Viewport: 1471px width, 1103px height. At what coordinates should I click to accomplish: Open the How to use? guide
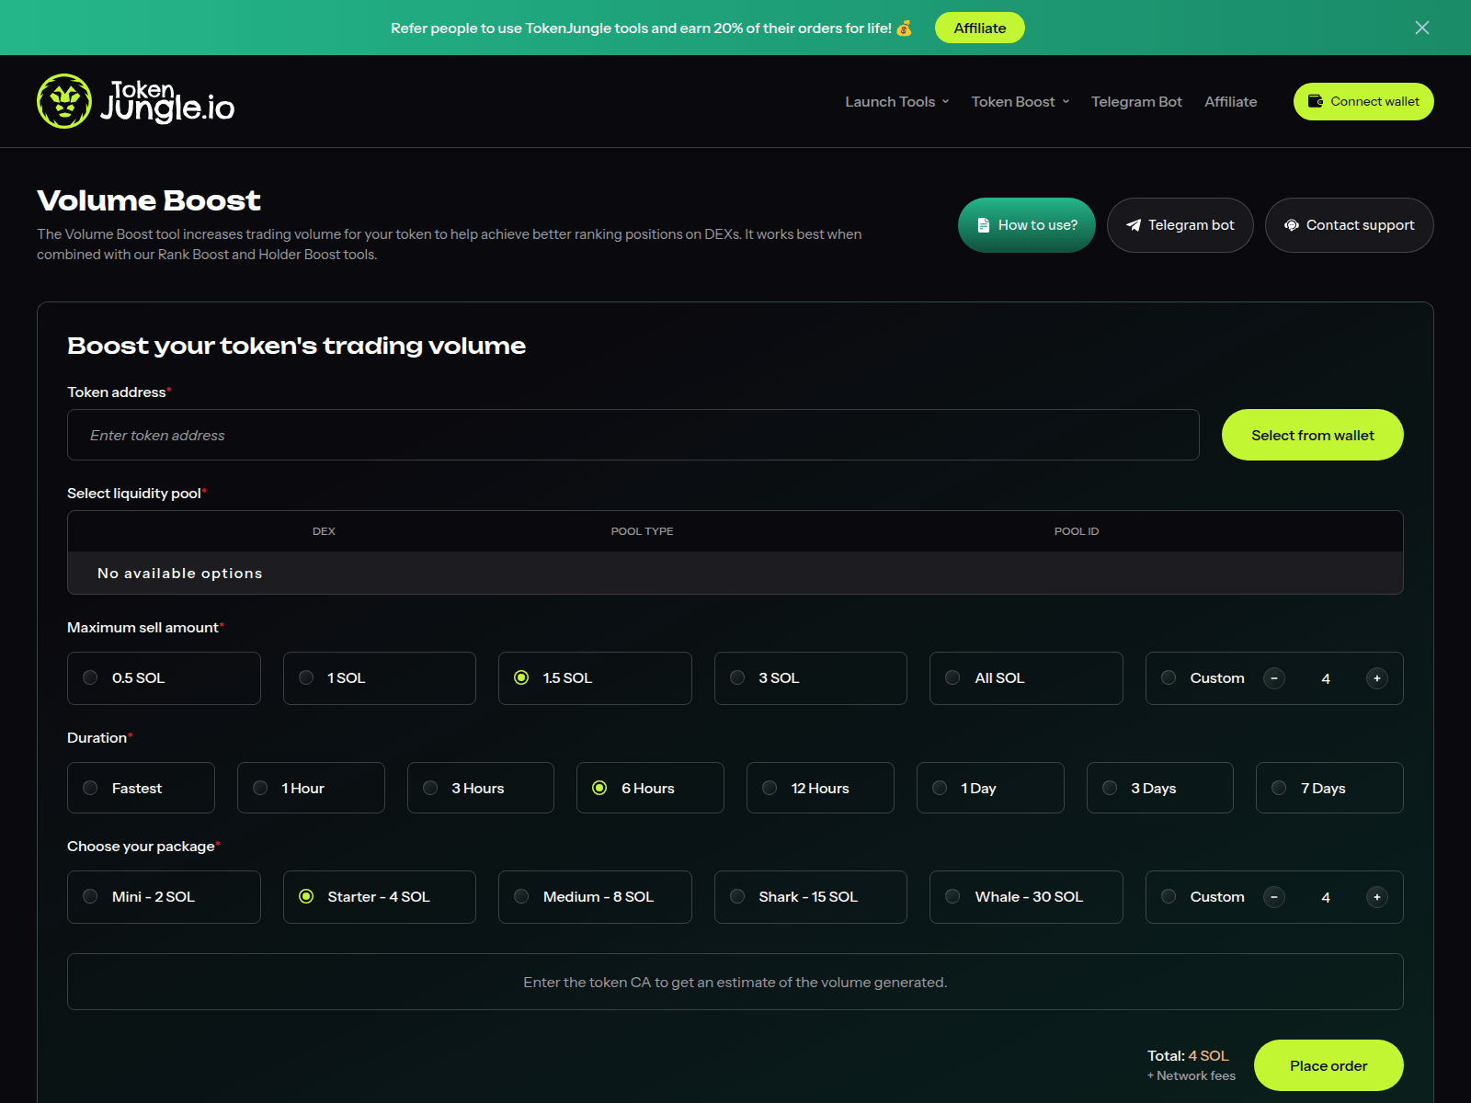pyautogui.click(x=1027, y=225)
